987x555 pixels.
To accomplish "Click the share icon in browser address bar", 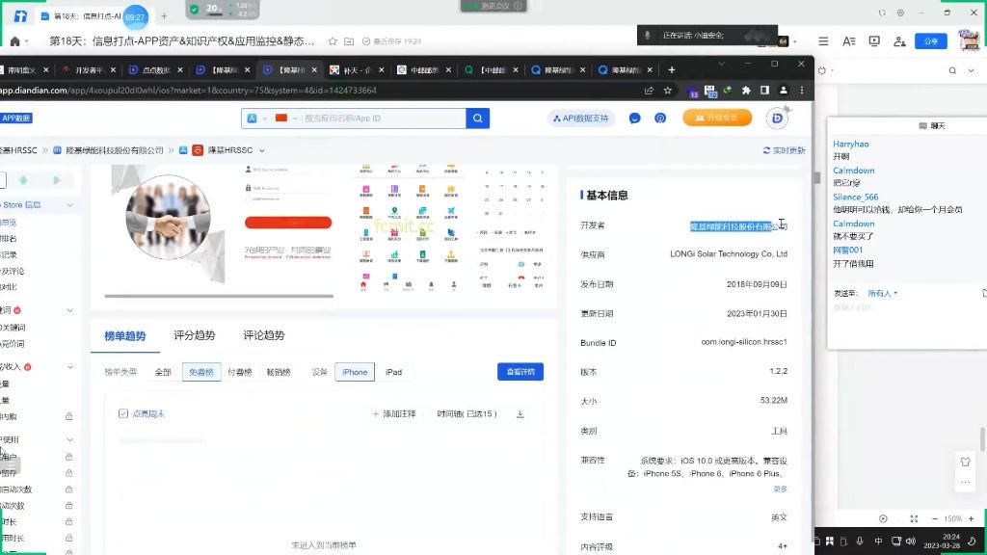I will coord(649,91).
